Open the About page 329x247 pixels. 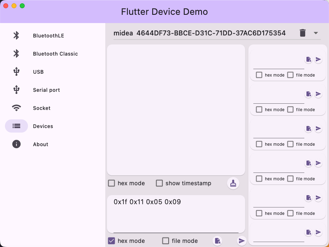click(40, 144)
